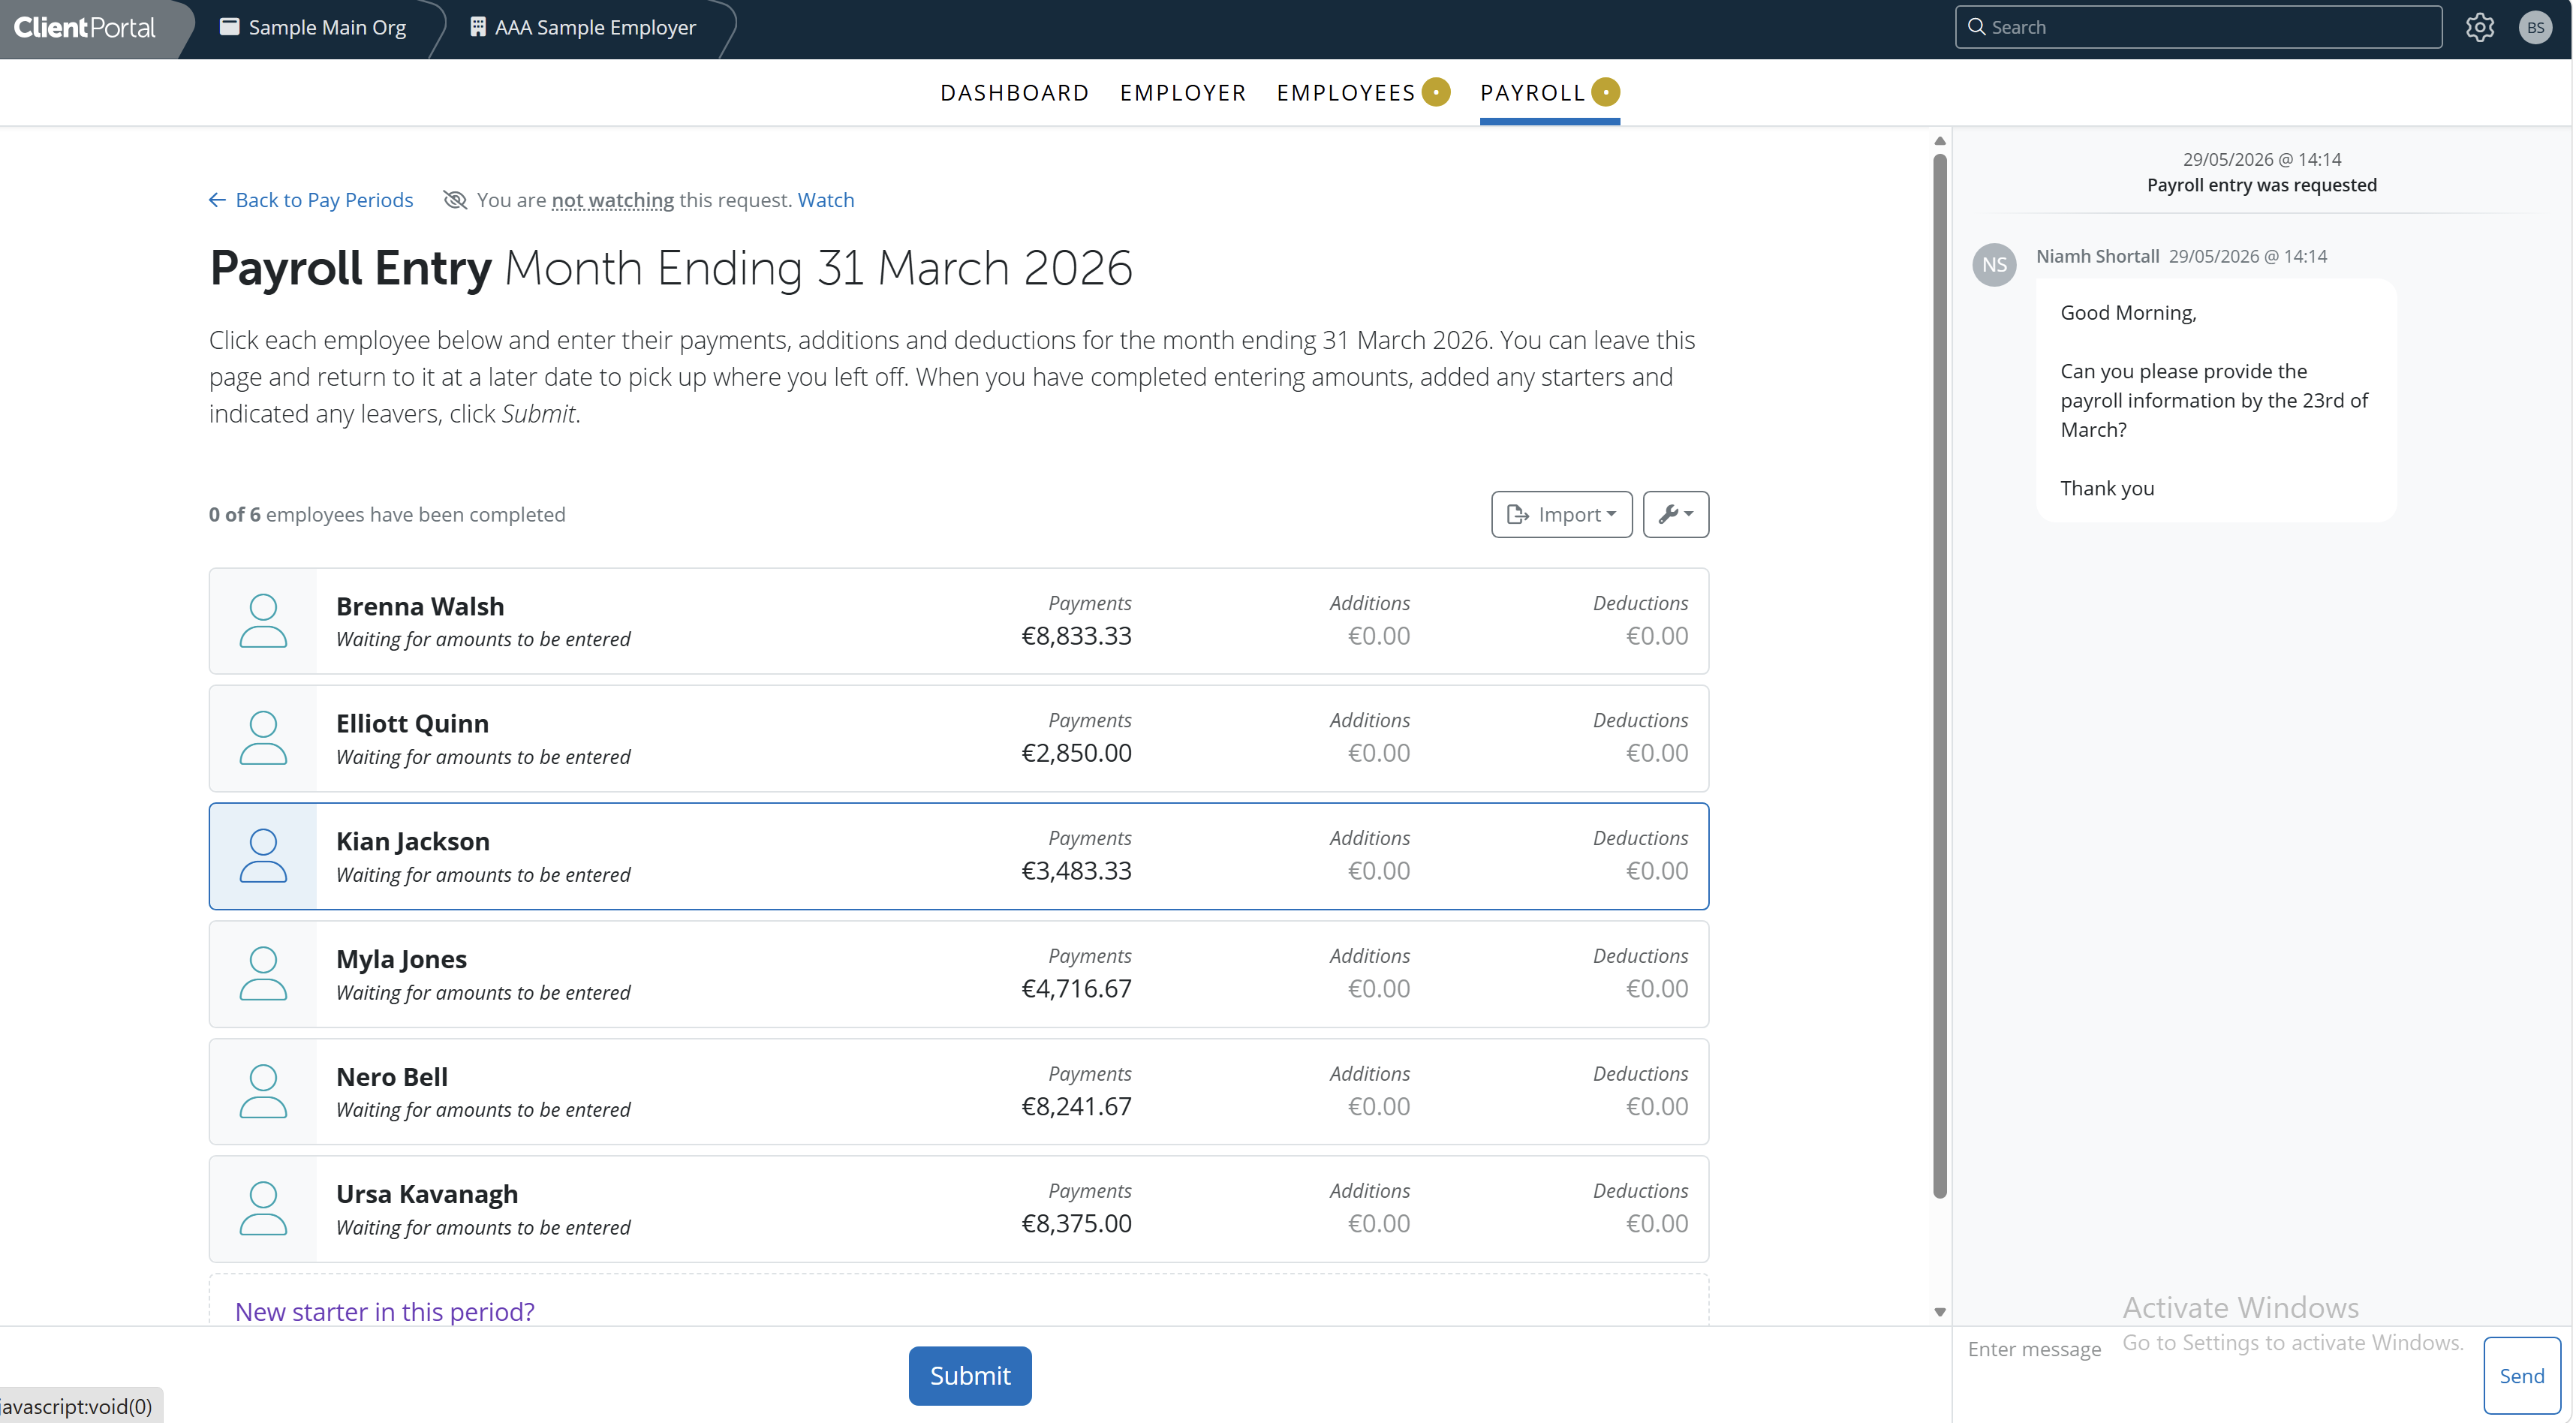Click Nero Bell's €8,241.67 payments amount
Image resolution: width=2576 pixels, height=1423 pixels.
1076,1106
